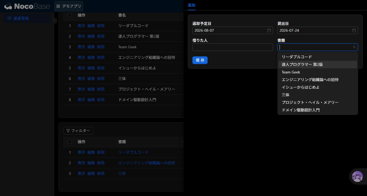
Task: Choose リーダブルコード from dropdown list
Action: tap(318, 57)
